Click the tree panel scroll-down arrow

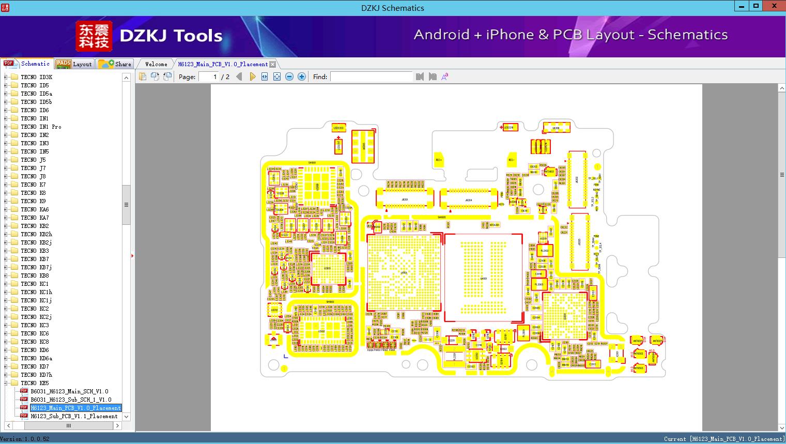coord(126,416)
